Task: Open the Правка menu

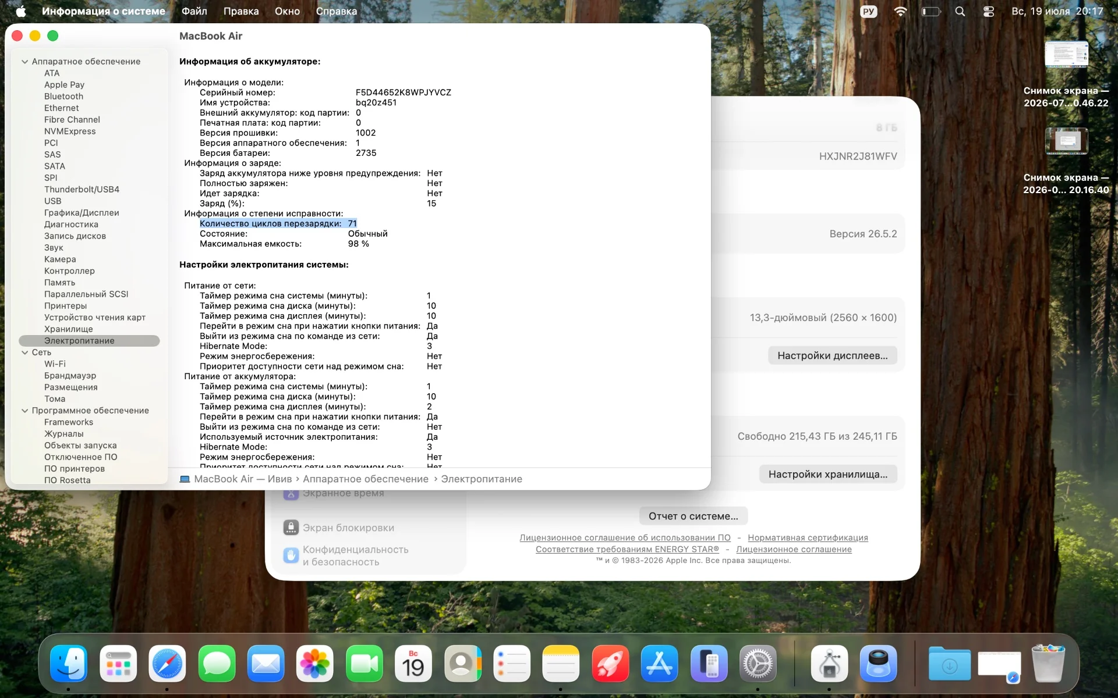Action: (x=241, y=11)
